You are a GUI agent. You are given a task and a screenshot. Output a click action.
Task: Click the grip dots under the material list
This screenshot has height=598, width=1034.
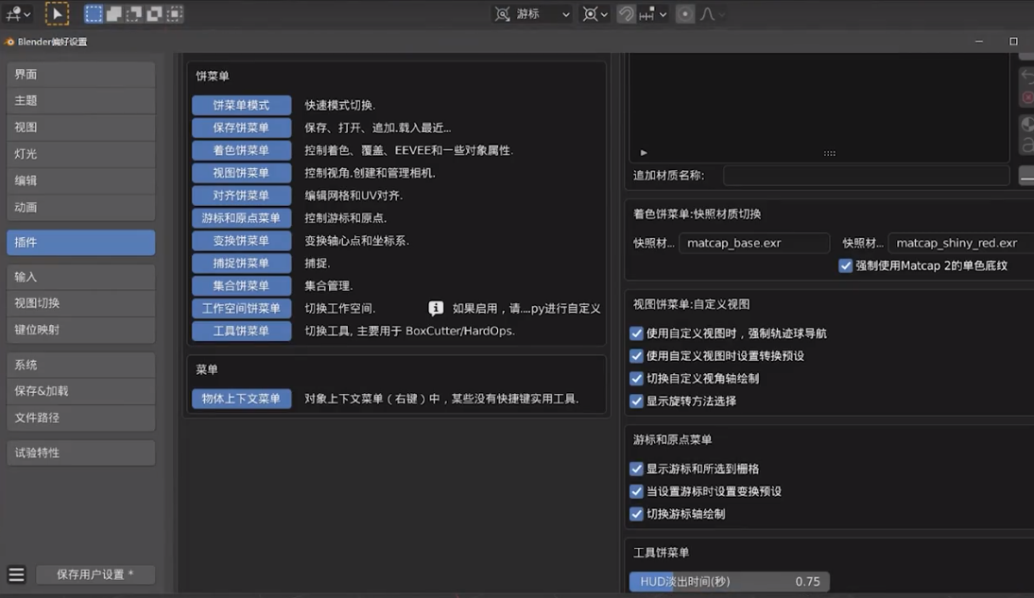pyautogui.click(x=830, y=153)
